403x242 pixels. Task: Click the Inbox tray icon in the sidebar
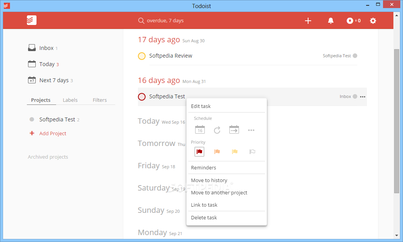[x=32, y=48]
